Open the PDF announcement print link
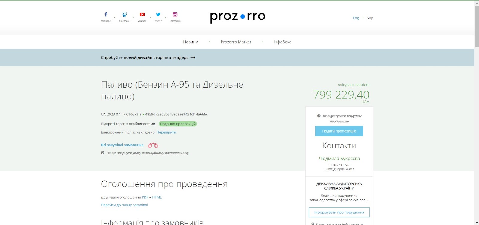The width and height of the screenshot is (479, 225). click(x=145, y=197)
